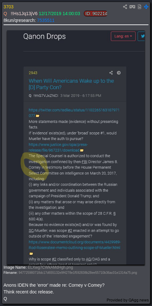Screen dimensions: 152x306
Task: Click the arrow circle icon on drop 2943
Action: (119, 73)
